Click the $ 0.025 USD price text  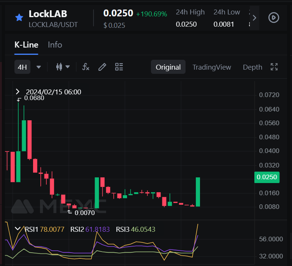(x=114, y=25)
